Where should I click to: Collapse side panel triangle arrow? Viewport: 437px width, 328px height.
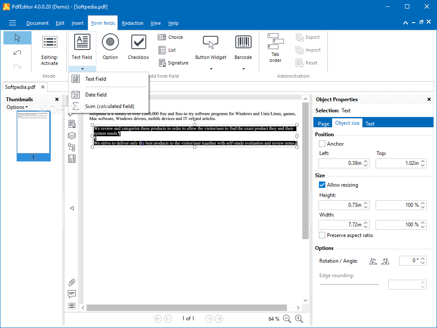(x=72, y=208)
